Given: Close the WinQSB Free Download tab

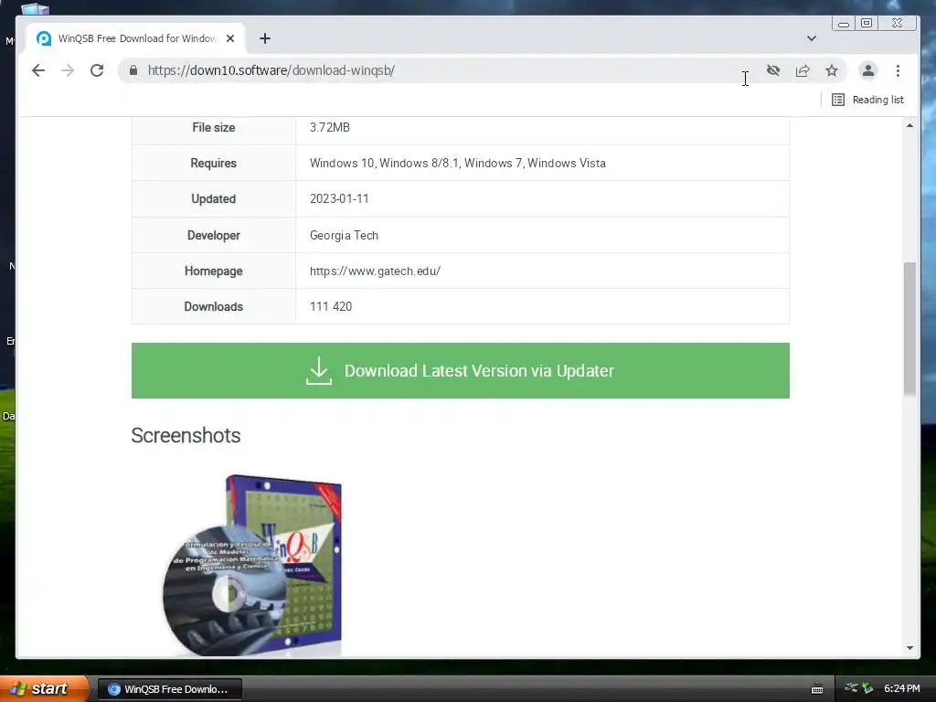Looking at the screenshot, I should point(230,38).
